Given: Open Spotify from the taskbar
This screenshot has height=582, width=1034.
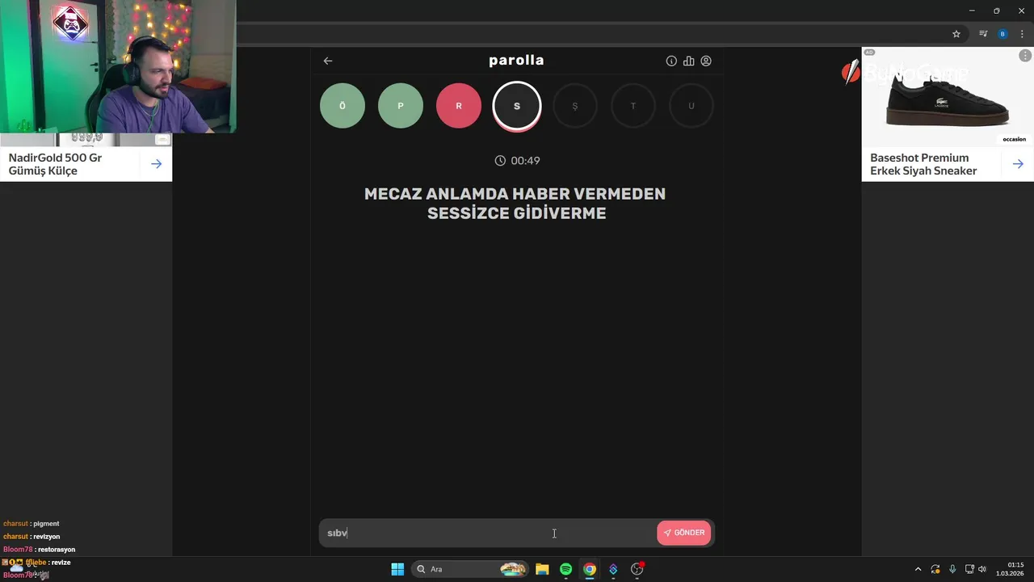Looking at the screenshot, I should pyautogui.click(x=565, y=569).
